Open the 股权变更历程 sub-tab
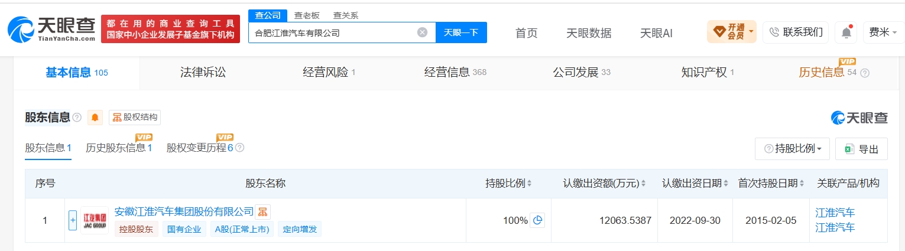The width and height of the screenshot is (905, 251). (200, 148)
